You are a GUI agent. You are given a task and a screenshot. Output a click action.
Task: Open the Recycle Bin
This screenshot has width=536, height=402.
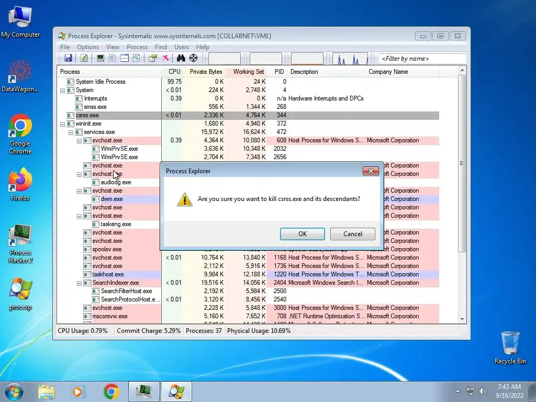tap(510, 348)
